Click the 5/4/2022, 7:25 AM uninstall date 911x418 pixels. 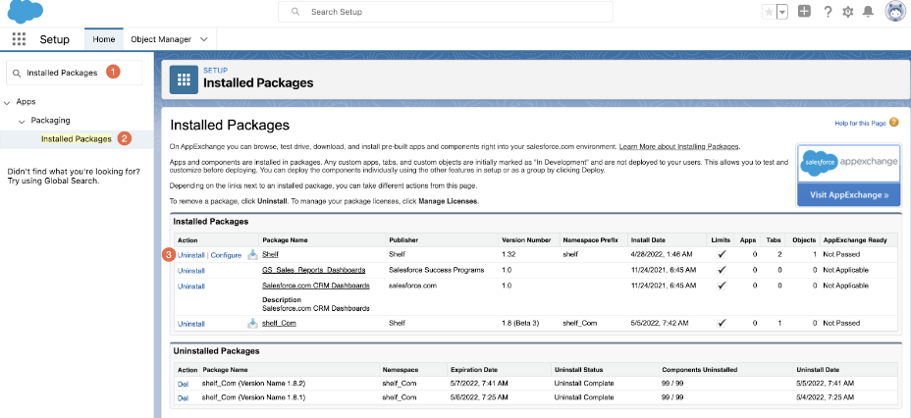[x=826, y=397]
